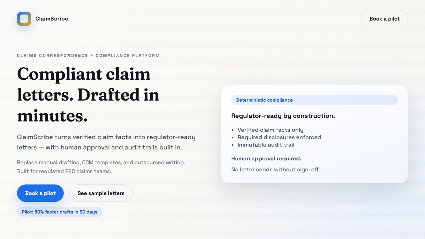
Task: Select the compliance feature card
Action: [314, 134]
